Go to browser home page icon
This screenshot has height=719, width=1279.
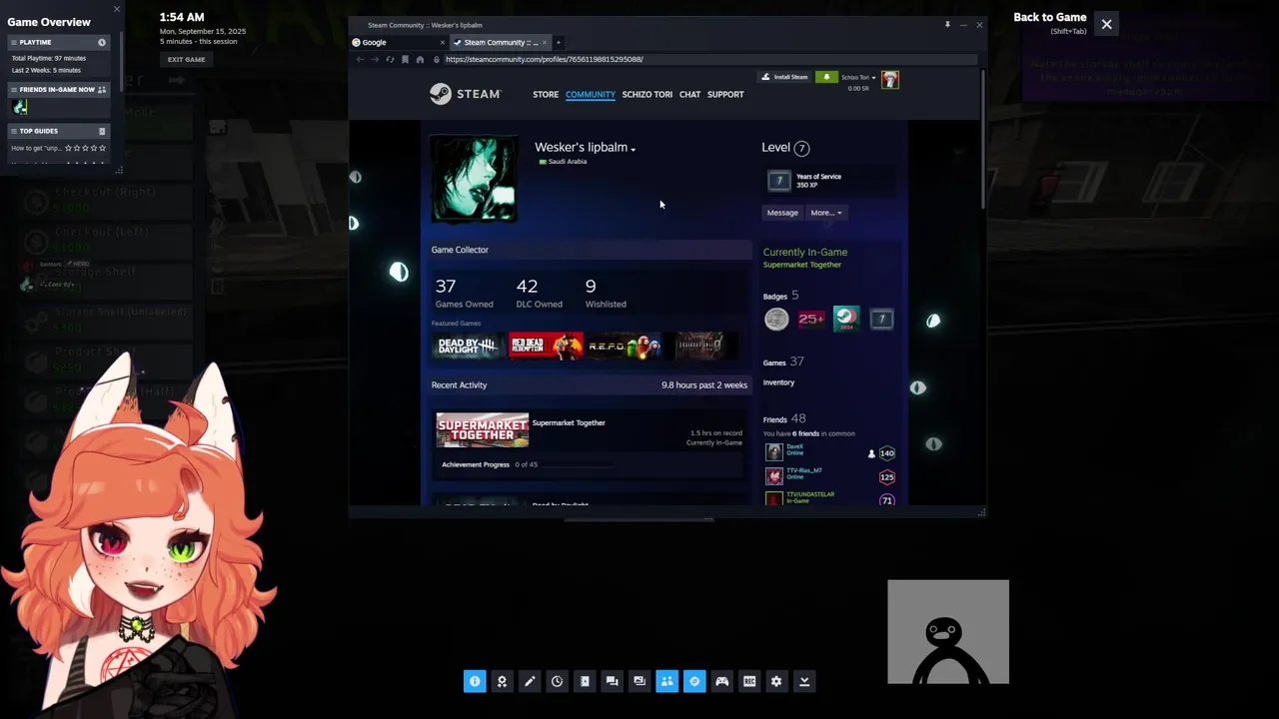point(420,59)
